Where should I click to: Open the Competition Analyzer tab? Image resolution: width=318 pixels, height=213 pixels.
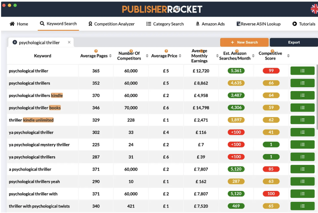(x=111, y=24)
